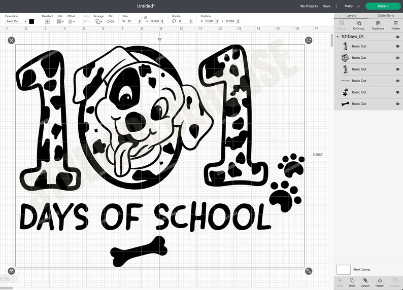Open the Operation Basic Cut dropdown

click(x=16, y=22)
